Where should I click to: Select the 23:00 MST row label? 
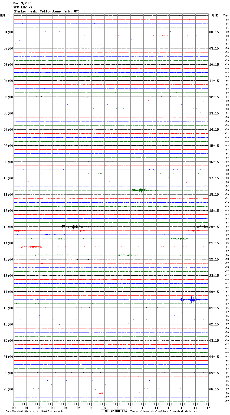point(8,389)
